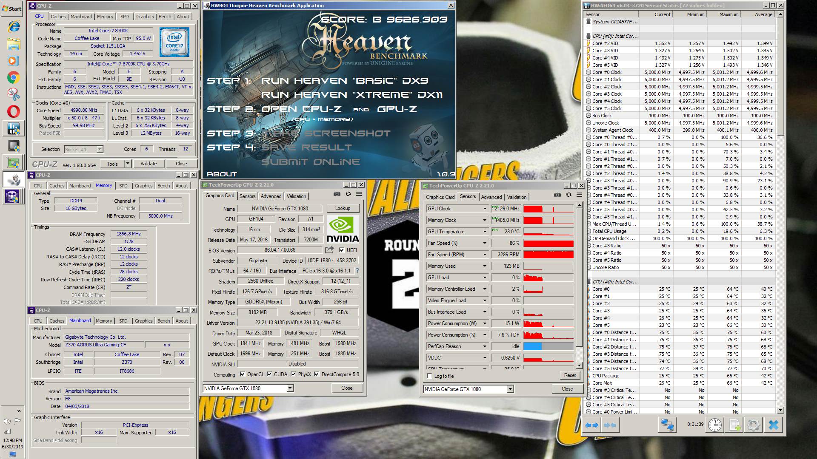
Task: Toggle the UEFI checkbox in GPU-Z
Action: (x=342, y=250)
